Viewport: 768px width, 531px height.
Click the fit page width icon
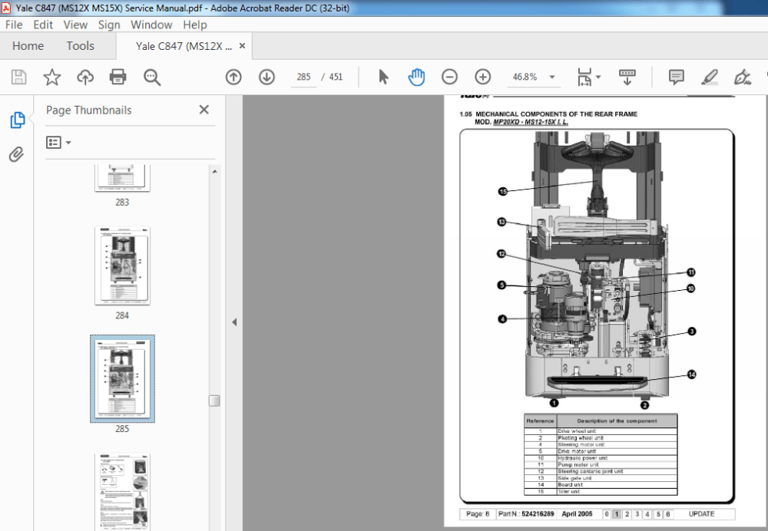[x=584, y=77]
